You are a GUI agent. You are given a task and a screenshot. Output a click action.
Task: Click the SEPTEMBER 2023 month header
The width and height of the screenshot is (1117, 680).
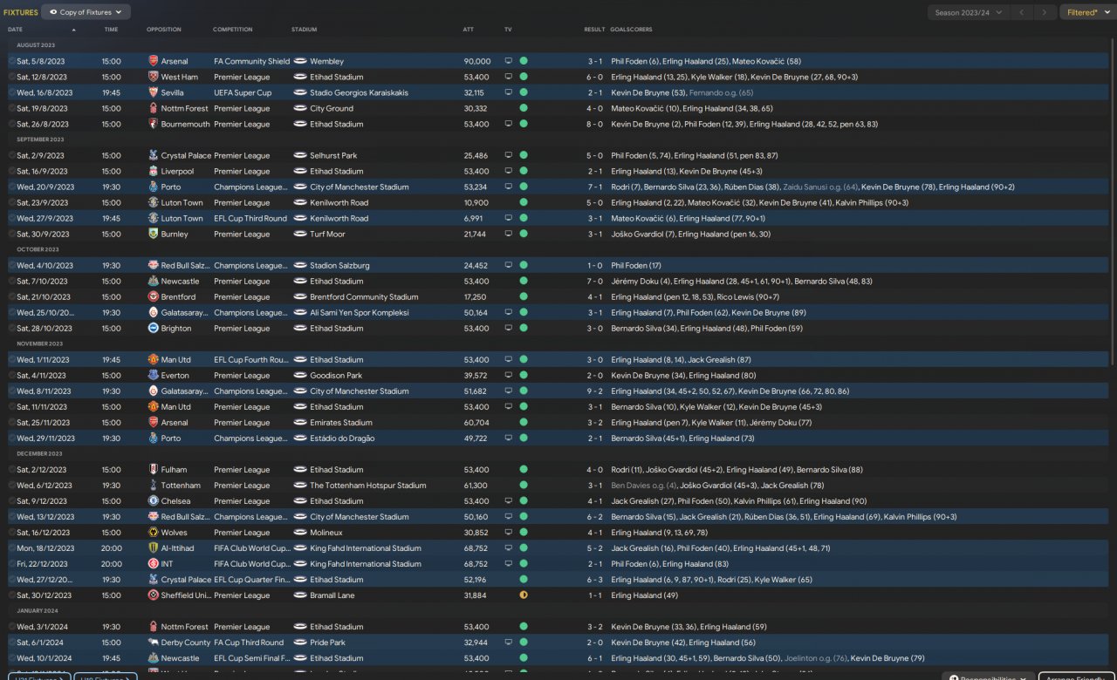(40, 139)
